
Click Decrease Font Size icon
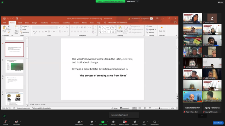coord(63,27)
